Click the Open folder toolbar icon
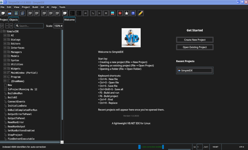 click(x=10, y=13)
